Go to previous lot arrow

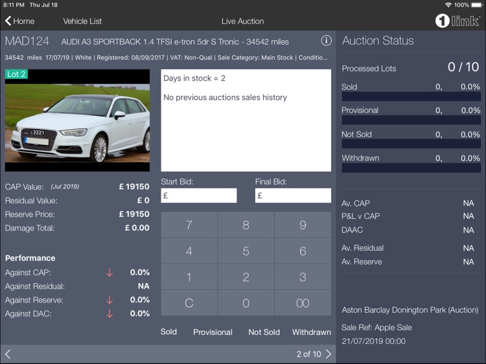(8, 354)
